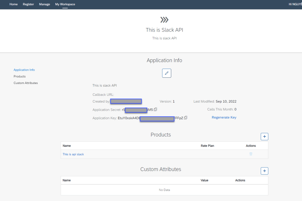Go to the Register menu item
The image size is (302, 201).
tap(28, 4)
